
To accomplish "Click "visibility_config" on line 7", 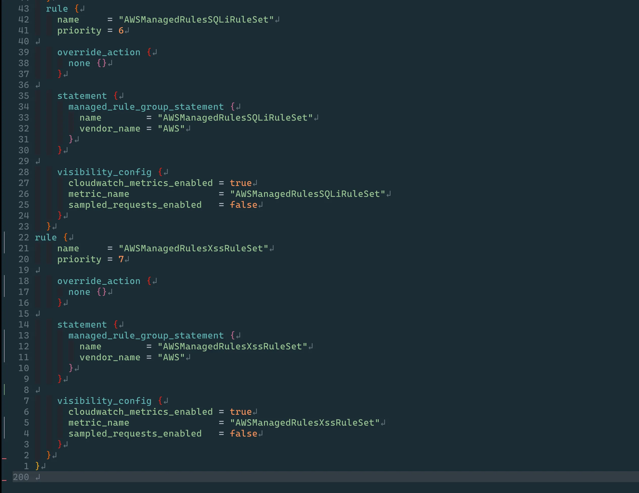I will (x=105, y=401).
